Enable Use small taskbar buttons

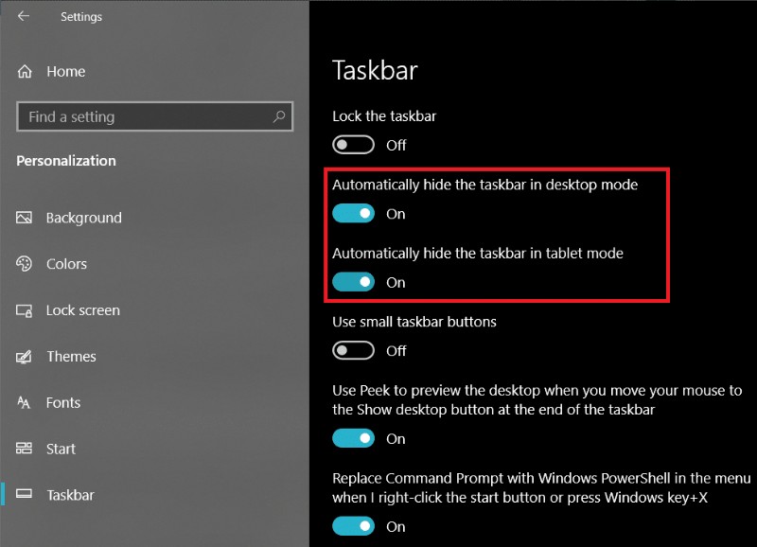tap(353, 350)
